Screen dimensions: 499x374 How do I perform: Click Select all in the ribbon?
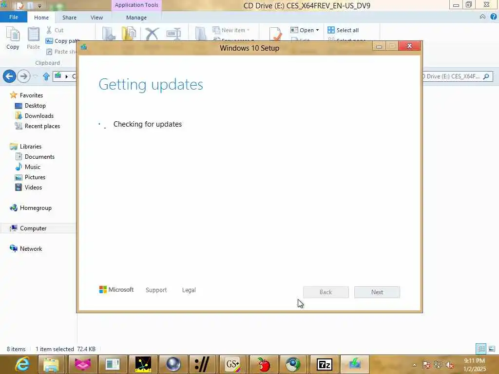(x=343, y=30)
